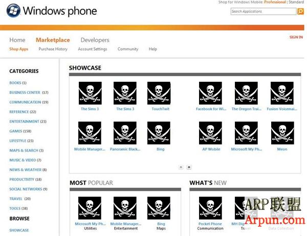
Task: Open the Help page
Action: pos(153,49)
